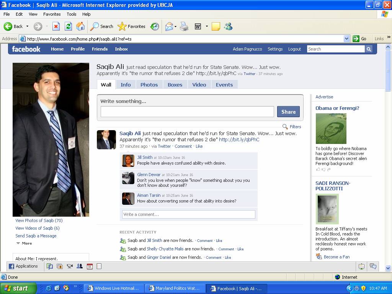Click the Obama or Ferengi ad thumbnail
This screenshot has width=392, height=294.
pyautogui.click(x=331, y=129)
